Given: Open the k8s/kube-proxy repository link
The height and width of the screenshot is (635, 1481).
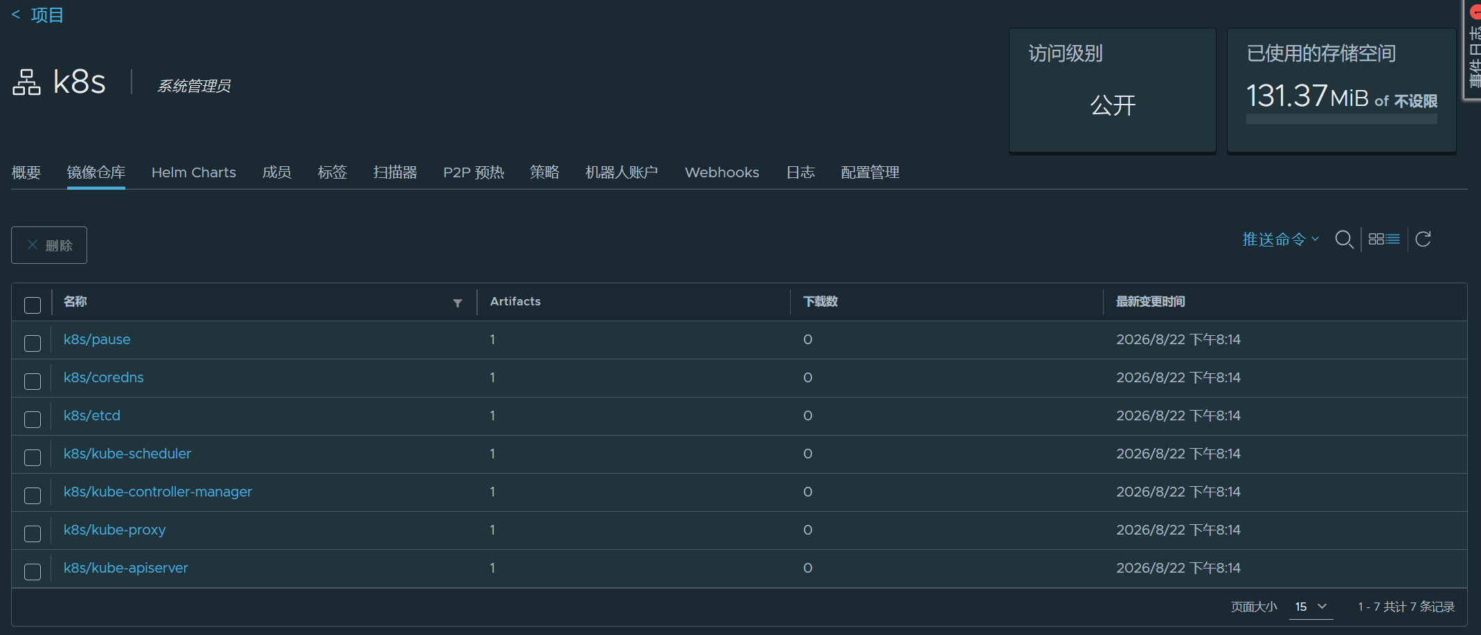Looking at the screenshot, I should pos(115,530).
